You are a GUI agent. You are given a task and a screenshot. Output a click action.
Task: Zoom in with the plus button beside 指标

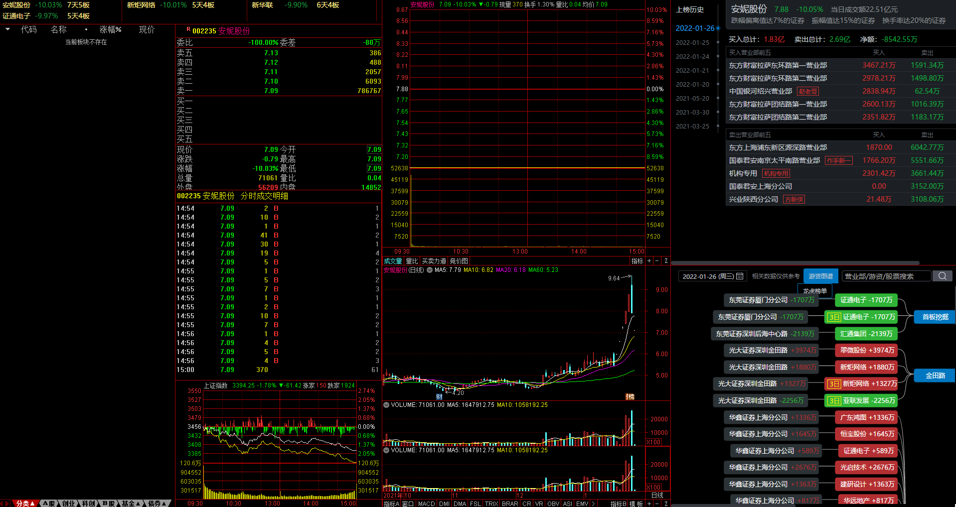[649, 261]
